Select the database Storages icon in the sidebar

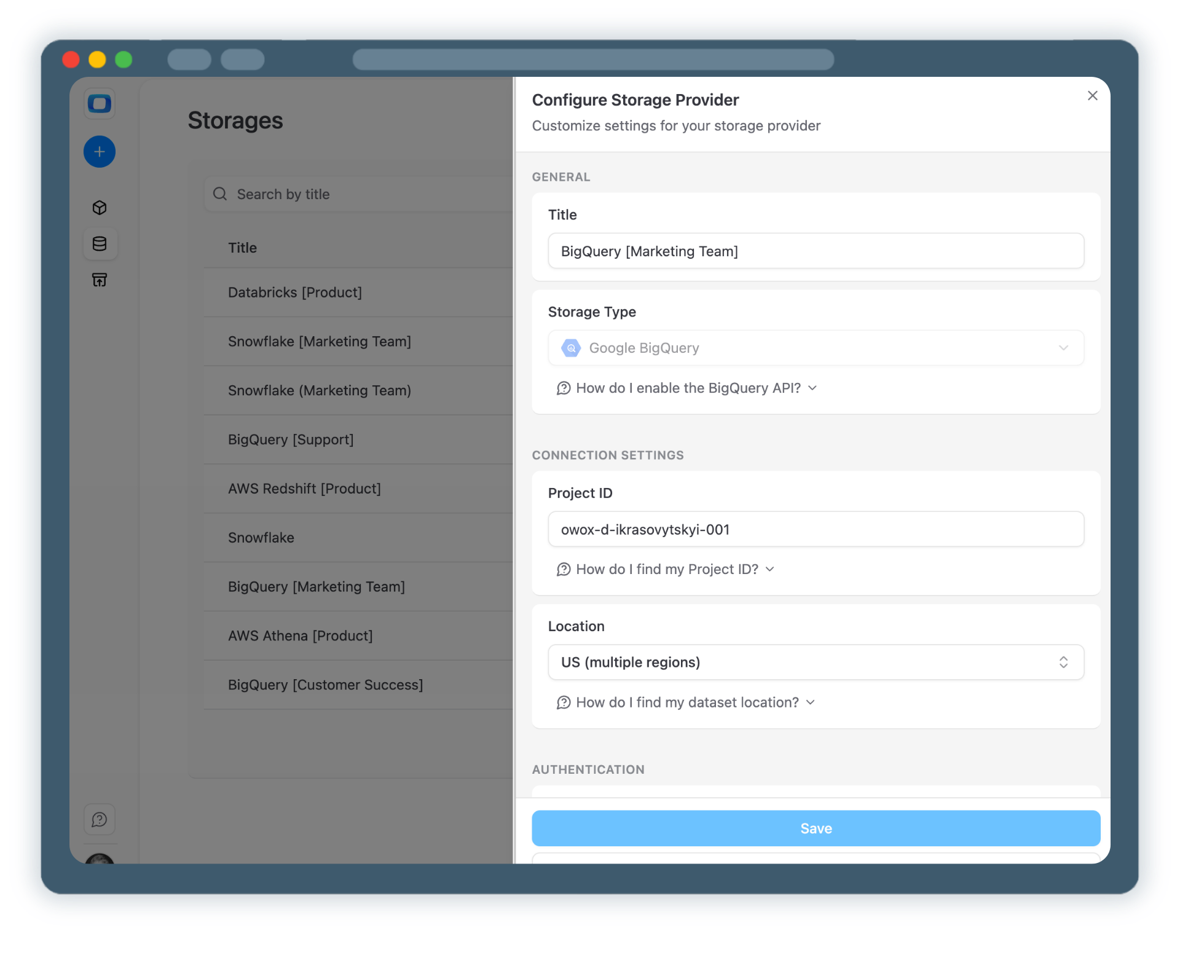tap(99, 243)
